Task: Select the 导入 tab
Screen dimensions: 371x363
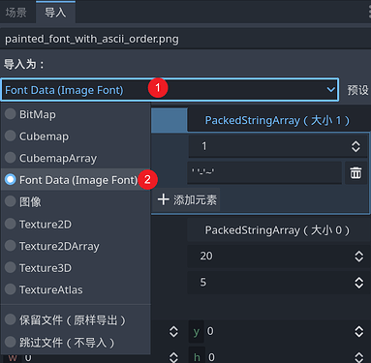Action: pos(55,13)
